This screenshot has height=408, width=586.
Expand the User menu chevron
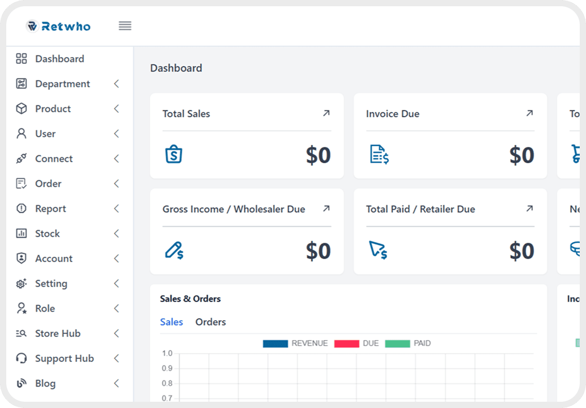click(117, 134)
